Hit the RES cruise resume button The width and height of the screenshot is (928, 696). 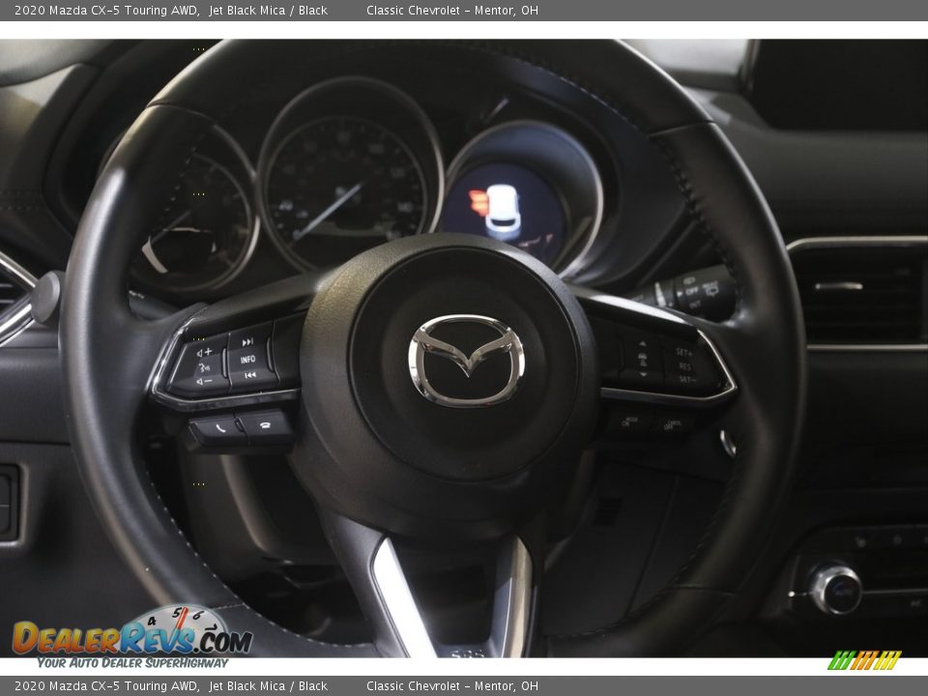click(685, 366)
